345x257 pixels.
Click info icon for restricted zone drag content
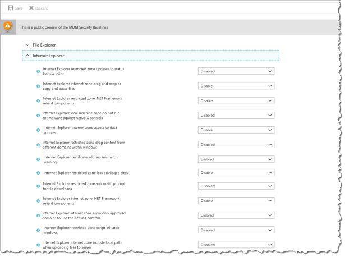[x=38, y=145]
